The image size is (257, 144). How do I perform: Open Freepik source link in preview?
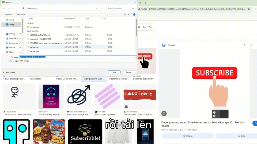(x=169, y=45)
